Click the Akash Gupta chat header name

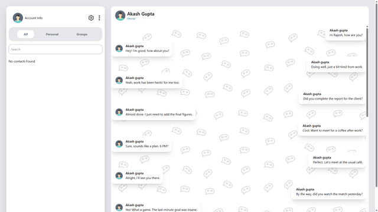pyautogui.click(x=141, y=14)
